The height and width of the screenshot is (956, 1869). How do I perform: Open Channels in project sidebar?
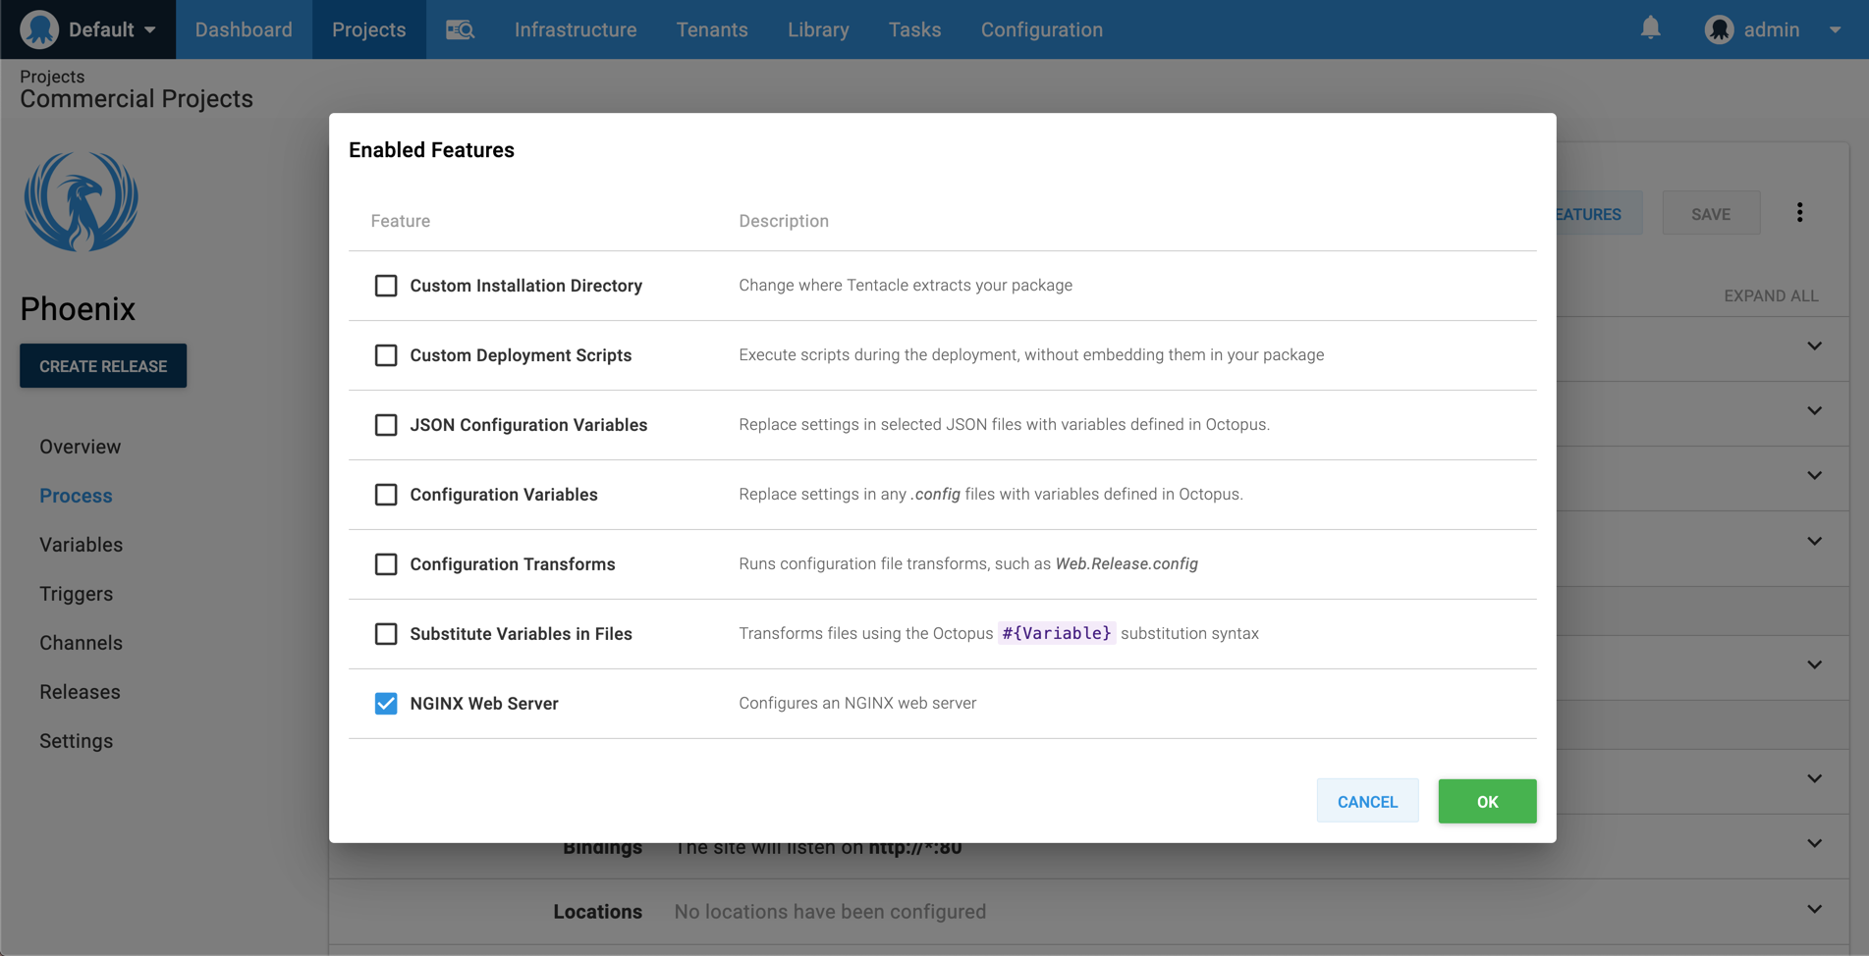click(82, 643)
